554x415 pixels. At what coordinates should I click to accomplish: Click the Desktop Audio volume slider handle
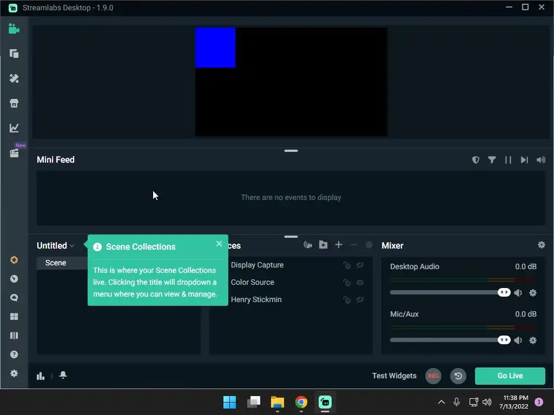(x=504, y=292)
